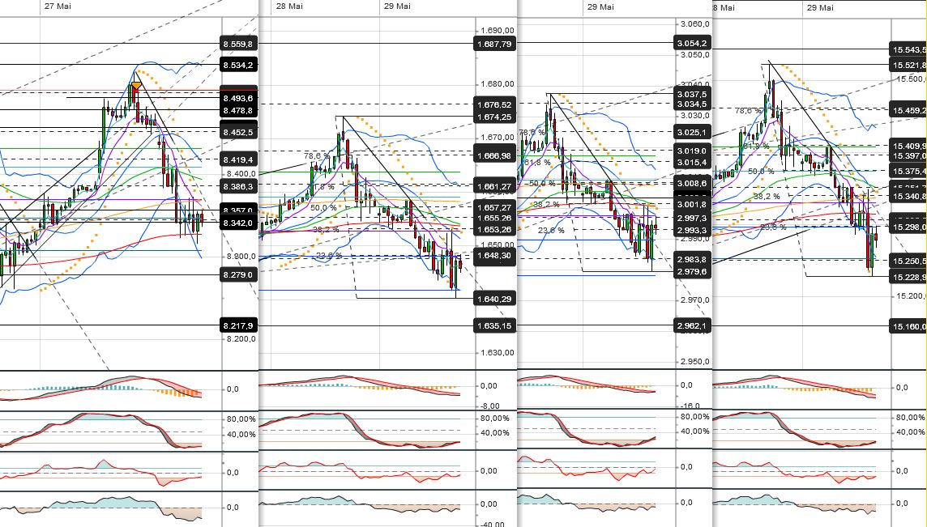
Task: Click the 2.997,3 price label
Action: pyautogui.click(x=692, y=218)
